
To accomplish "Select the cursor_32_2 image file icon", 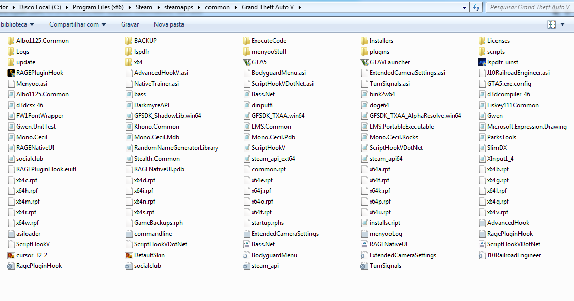I will [x=11, y=255].
